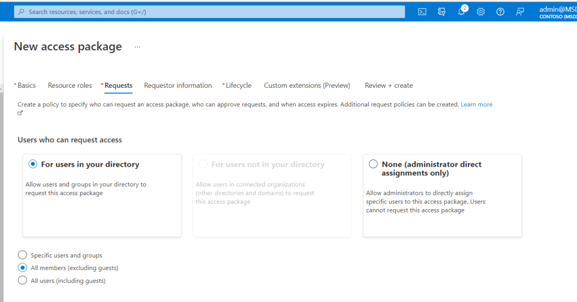Open the notifications bell

[461, 12]
